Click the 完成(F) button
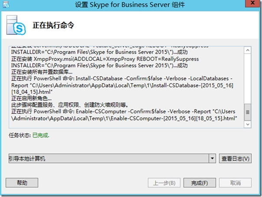This screenshot has height=197, width=262. coord(200,183)
